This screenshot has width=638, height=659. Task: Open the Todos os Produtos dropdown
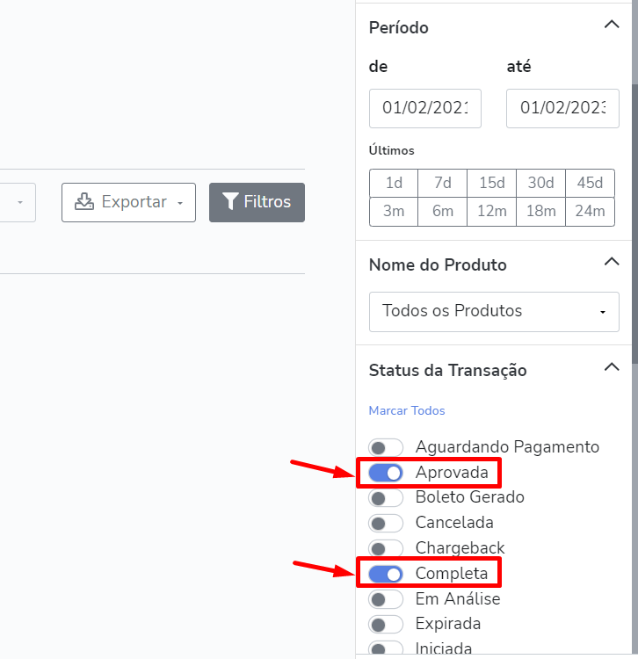494,312
